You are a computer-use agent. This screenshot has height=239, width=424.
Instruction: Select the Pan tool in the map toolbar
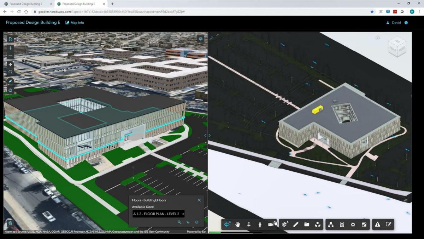[10, 64]
